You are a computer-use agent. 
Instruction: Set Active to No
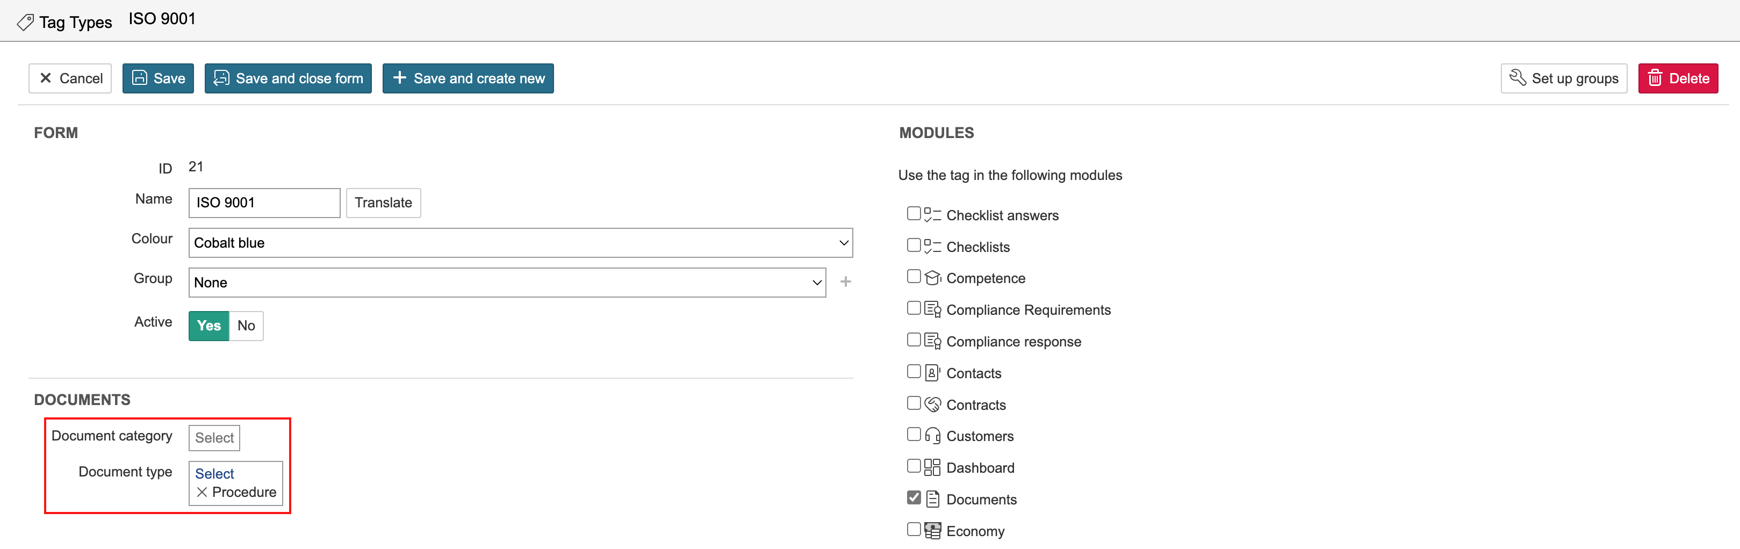pos(246,326)
